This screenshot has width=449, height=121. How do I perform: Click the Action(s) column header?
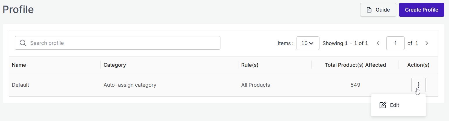[x=418, y=65]
